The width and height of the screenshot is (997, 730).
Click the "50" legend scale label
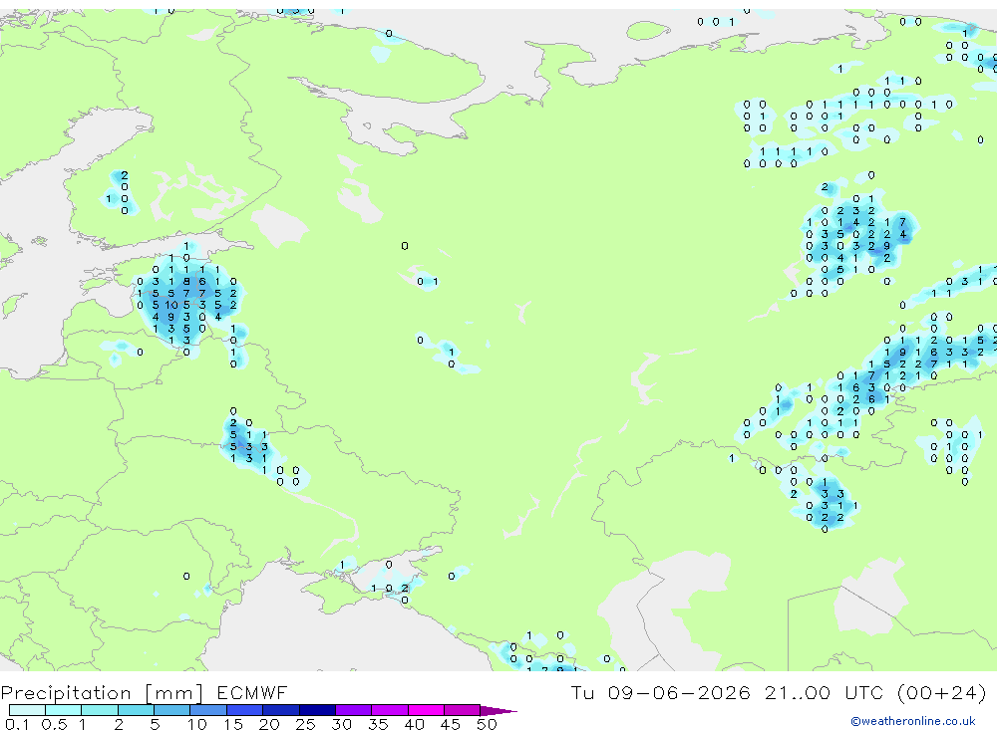487,724
